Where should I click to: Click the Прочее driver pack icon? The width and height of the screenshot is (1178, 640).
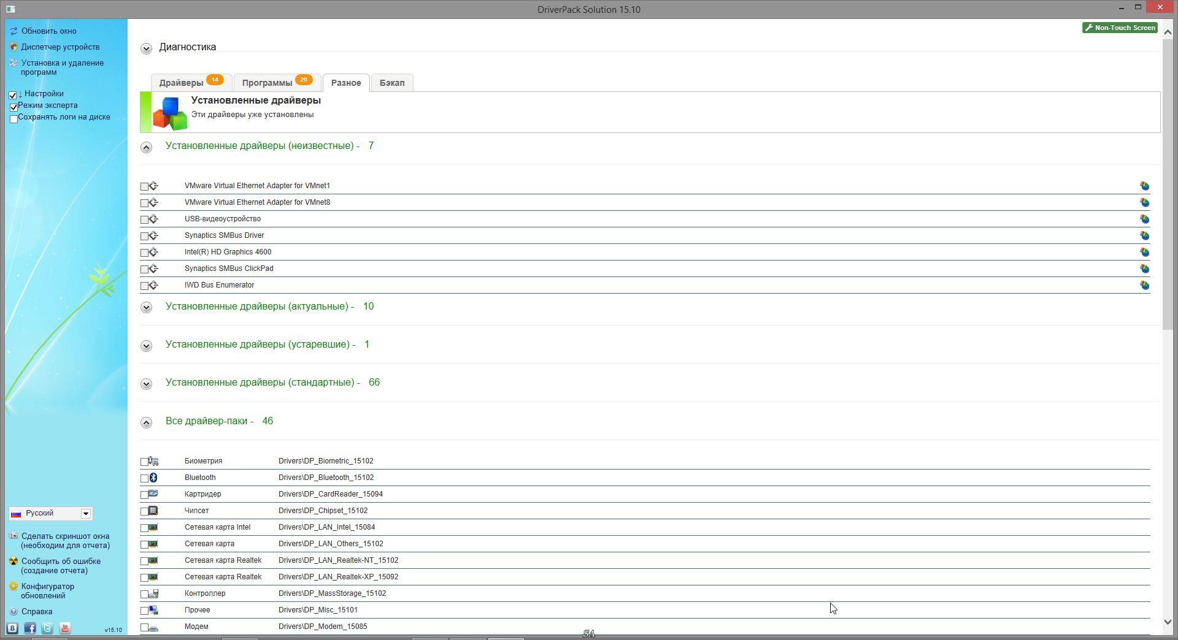coord(153,610)
